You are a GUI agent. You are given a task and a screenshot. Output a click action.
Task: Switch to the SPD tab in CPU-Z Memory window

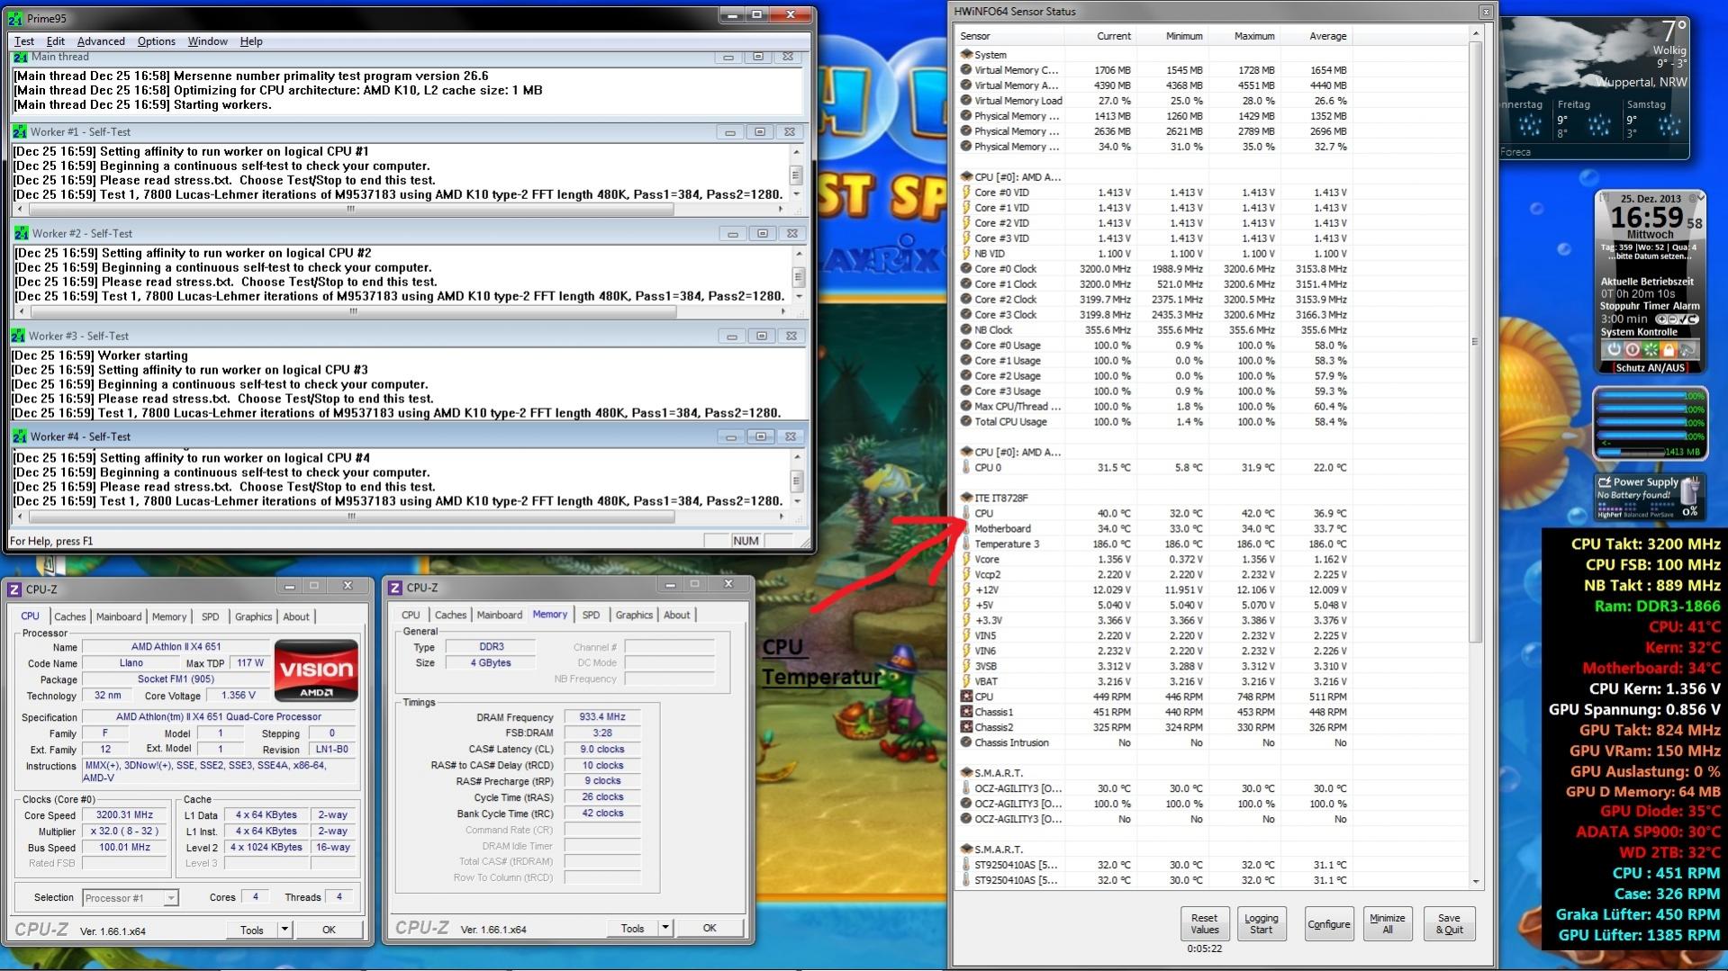[591, 615]
